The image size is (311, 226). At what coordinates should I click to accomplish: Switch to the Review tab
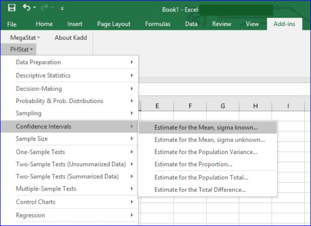click(x=222, y=24)
